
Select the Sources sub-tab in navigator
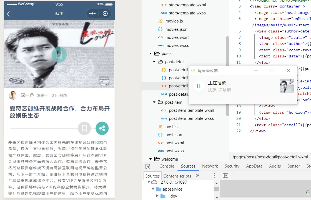[152, 176]
